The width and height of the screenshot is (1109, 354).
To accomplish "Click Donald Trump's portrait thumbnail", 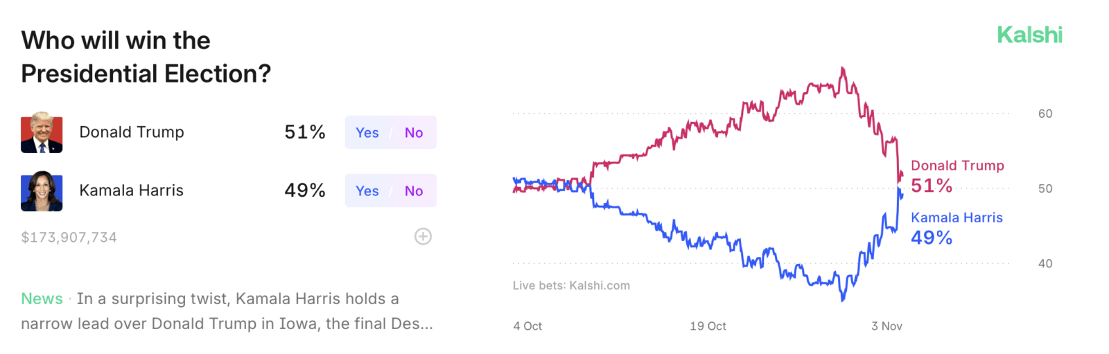I will coord(42,132).
